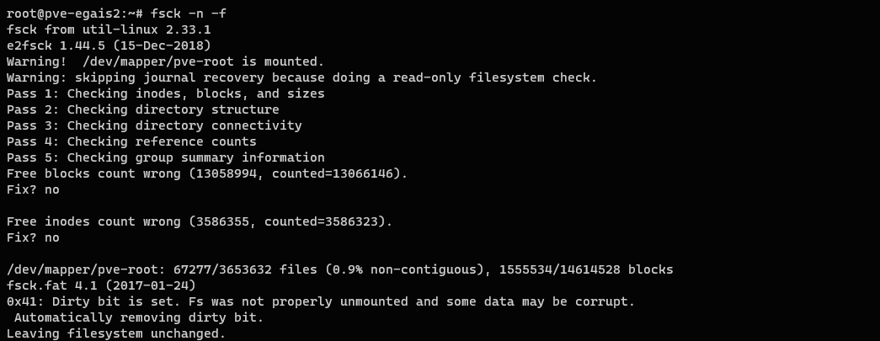
Task: Click 'Leaving filesystem unchanged.' line
Action: [116, 333]
